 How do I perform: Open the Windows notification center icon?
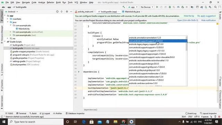216,122
